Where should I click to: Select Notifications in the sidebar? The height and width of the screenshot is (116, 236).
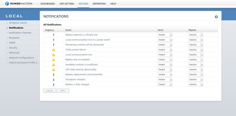16,28
